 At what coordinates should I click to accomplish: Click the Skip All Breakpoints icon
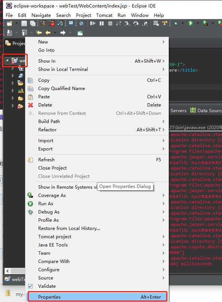(82, 24)
